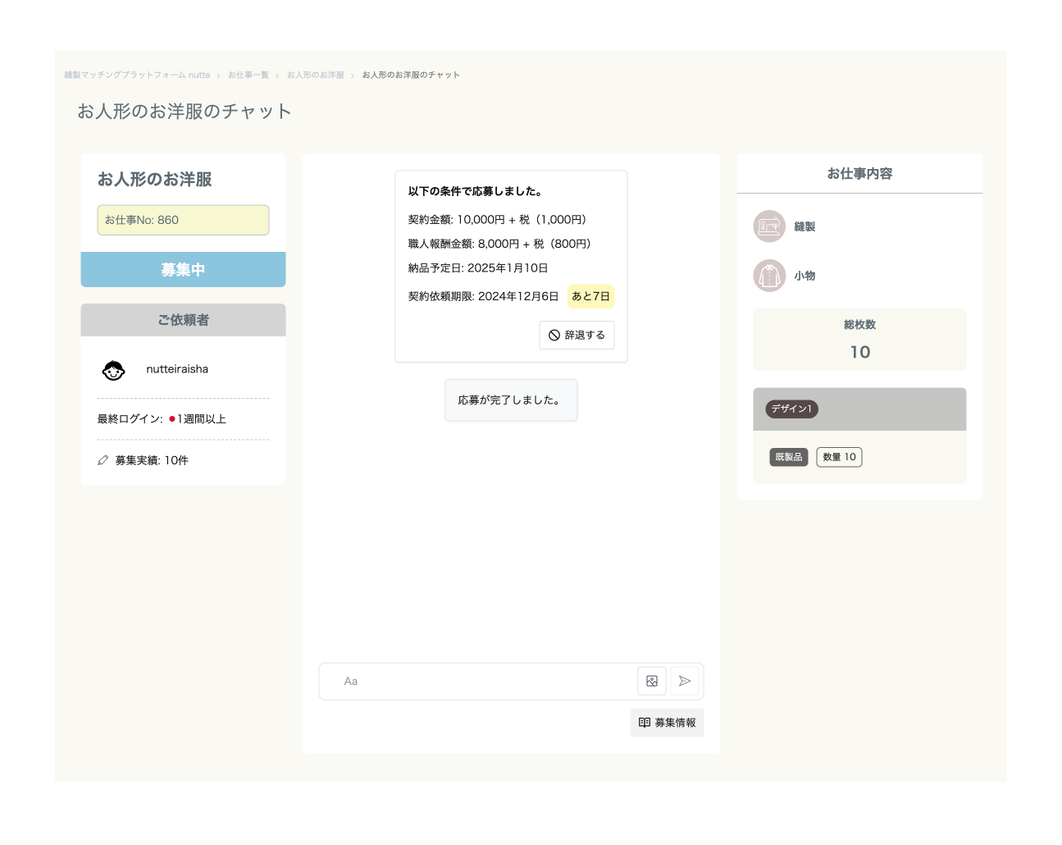Click the 数量 10 quantity tag
Screen dimensions: 1062x845
pyautogui.click(x=839, y=457)
